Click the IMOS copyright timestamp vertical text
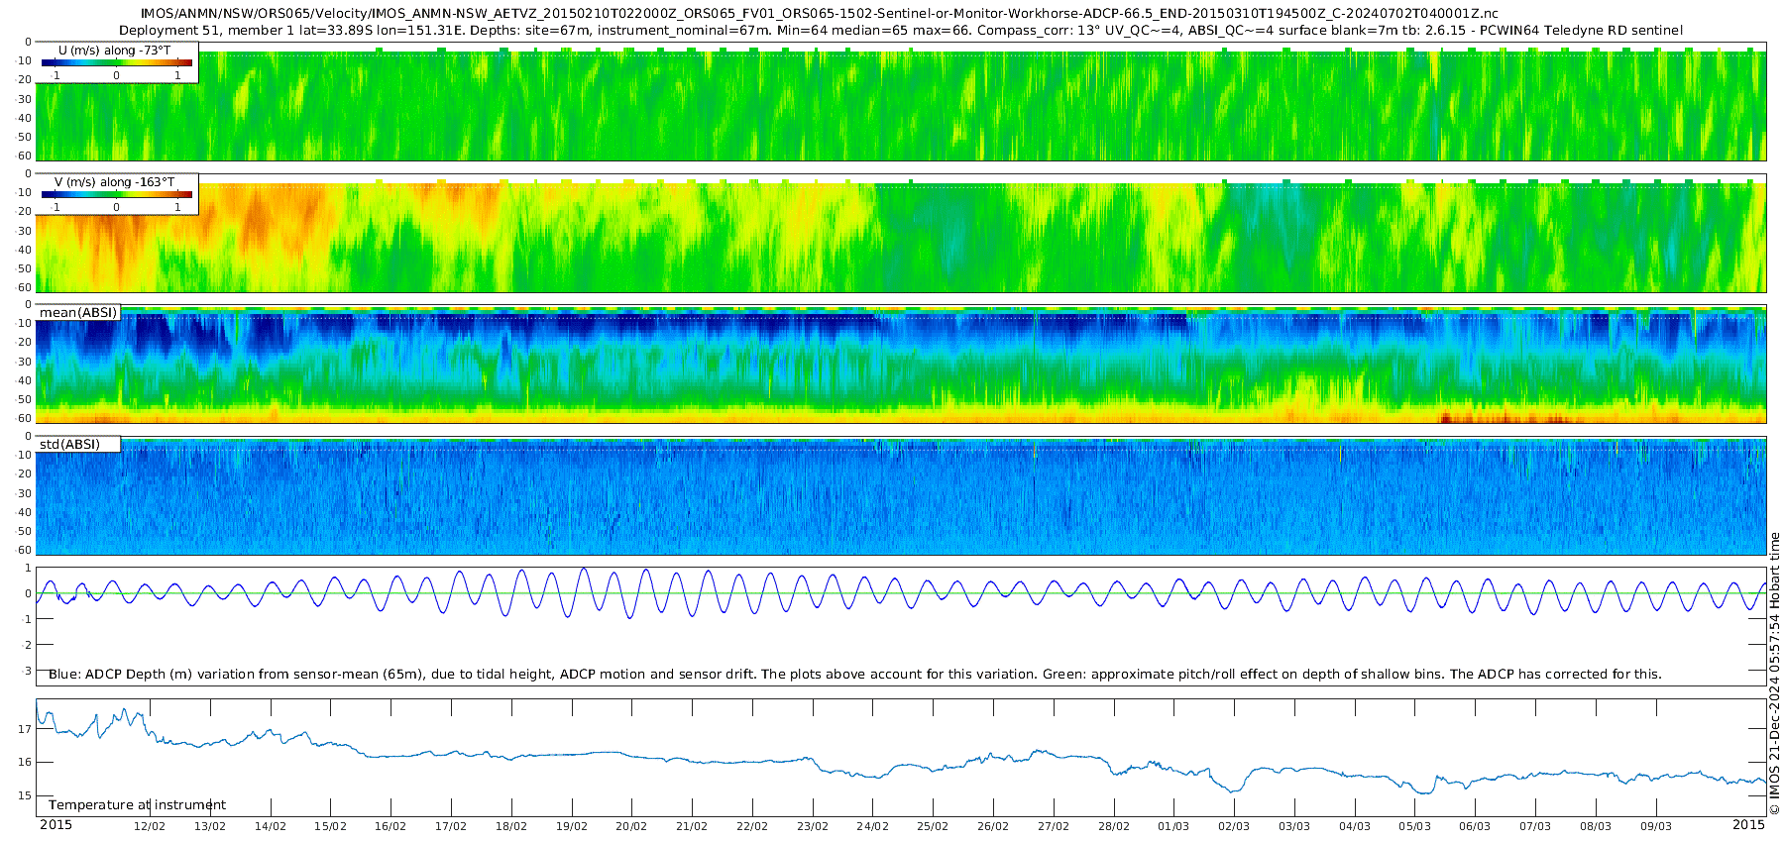Viewport: 1784px width, 842px height. 1775,674
